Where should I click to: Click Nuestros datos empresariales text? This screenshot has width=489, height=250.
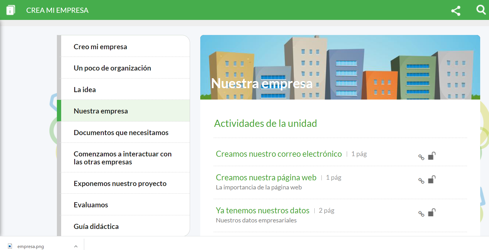coord(256,220)
